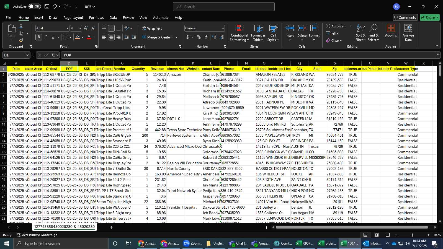Viewport: 443px width, 249px height.
Task: Open the font name Arial dropdown
Action: [67, 28]
